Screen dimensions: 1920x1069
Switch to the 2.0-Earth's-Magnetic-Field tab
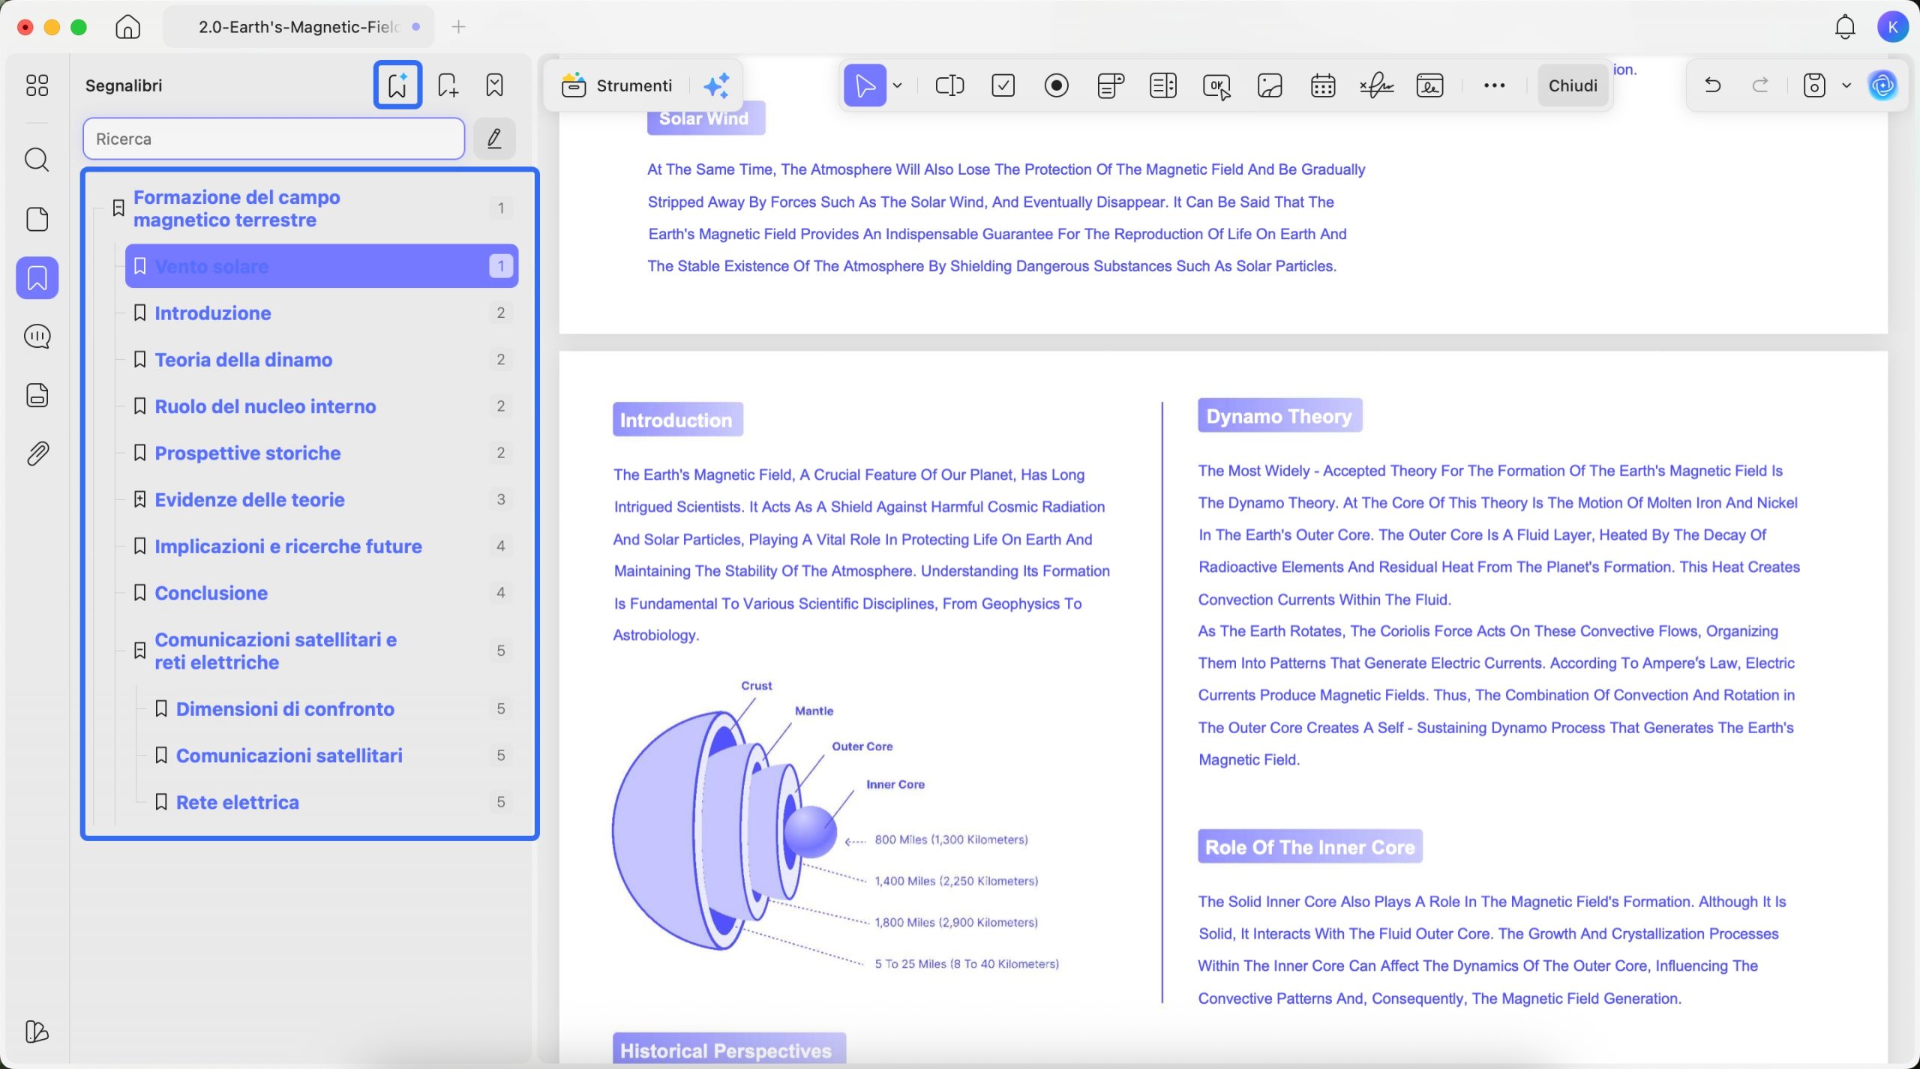[x=298, y=27]
